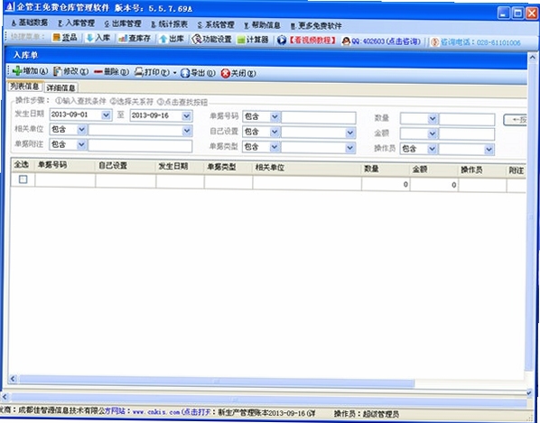Click the 全选 select-all column header
Screen dimensions: 540x423
(22, 165)
